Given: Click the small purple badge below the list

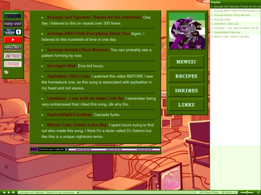Looking at the screenshot, I should pyautogui.click(x=34, y=149).
